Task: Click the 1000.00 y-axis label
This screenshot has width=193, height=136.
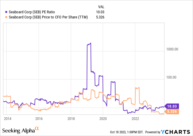Action: [x=172, y=49]
